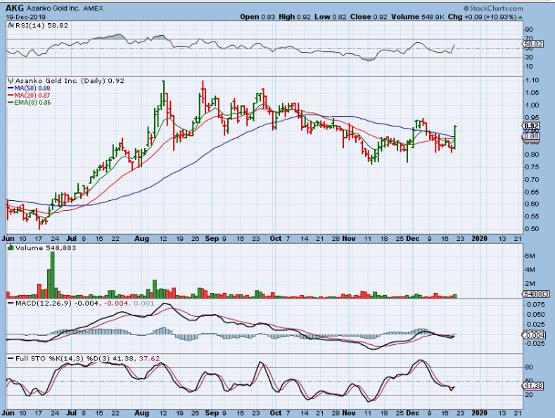Click the RSI(14) 58.82 panel label
This screenshot has width=555, height=418.
(x=41, y=25)
